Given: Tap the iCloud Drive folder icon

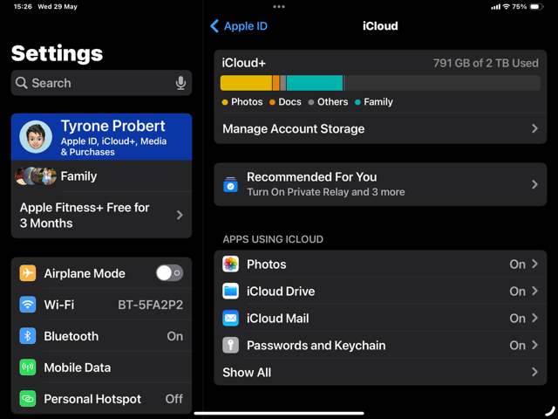Looking at the screenshot, I should point(231,292).
